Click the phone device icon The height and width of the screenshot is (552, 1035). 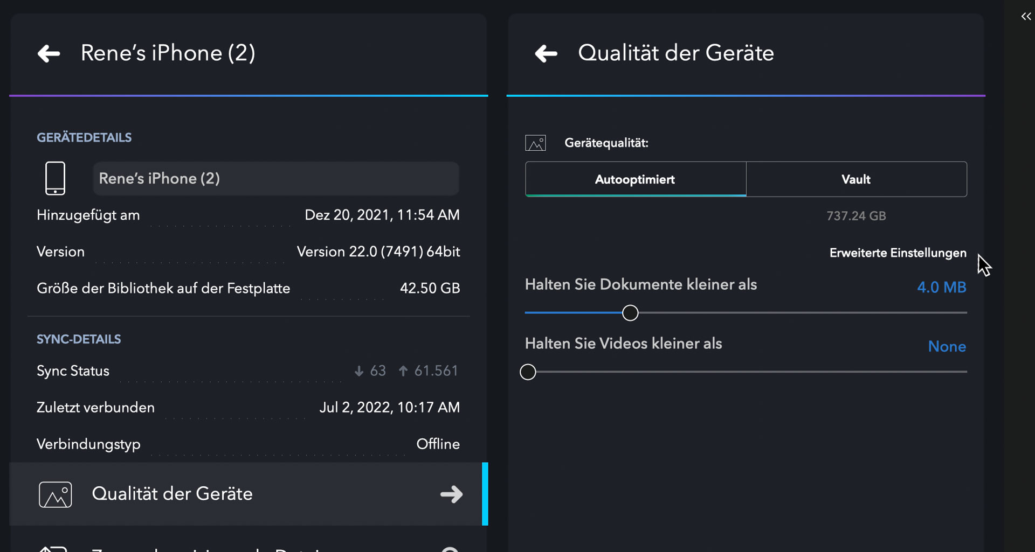coord(55,178)
